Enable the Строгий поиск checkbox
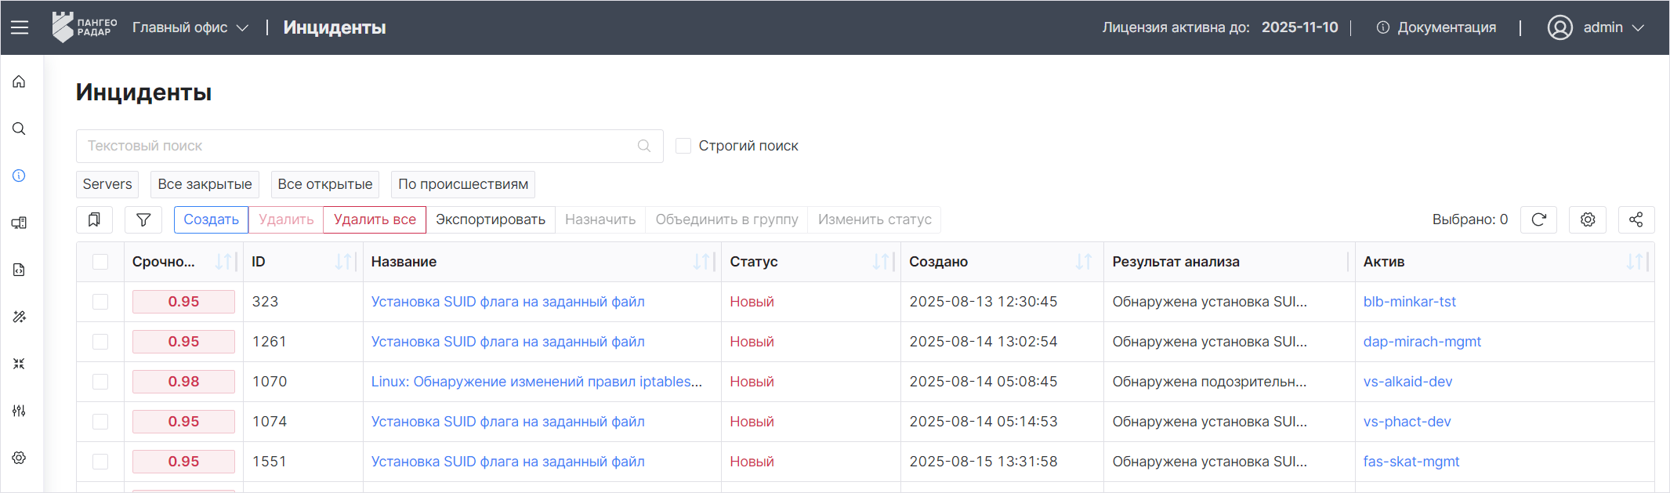Image resolution: width=1670 pixels, height=493 pixels. coord(683,146)
